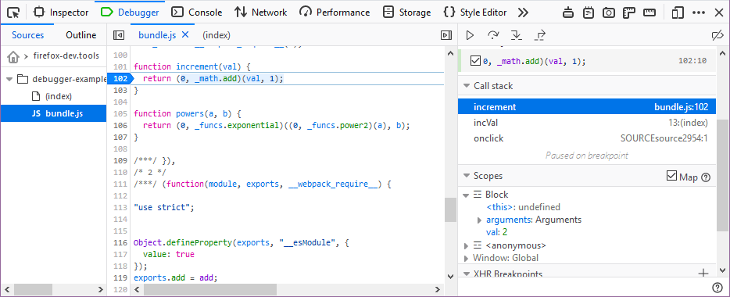Toggle the Map scopes checkbox
The height and width of the screenshot is (297, 730).
pyautogui.click(x=672, y=176)
